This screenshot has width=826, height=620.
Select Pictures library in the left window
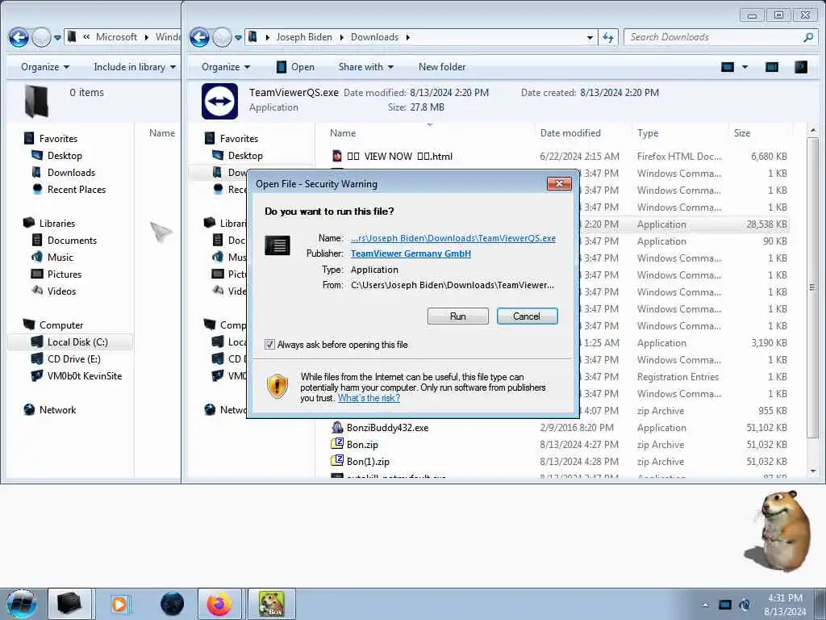[x=65, y=274]
